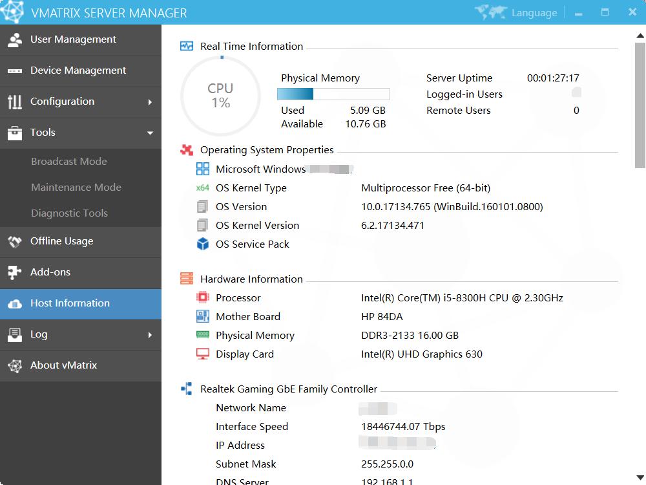The image size is (646, 485).
Task: Click the IP Address label
Action: point(240,446)
